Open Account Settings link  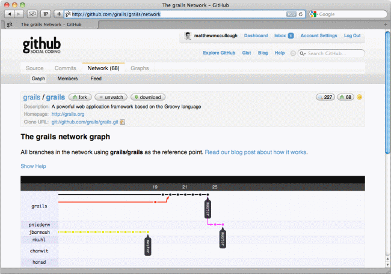[x=319, y=35]
